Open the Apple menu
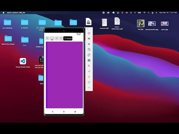 (4, 13)
